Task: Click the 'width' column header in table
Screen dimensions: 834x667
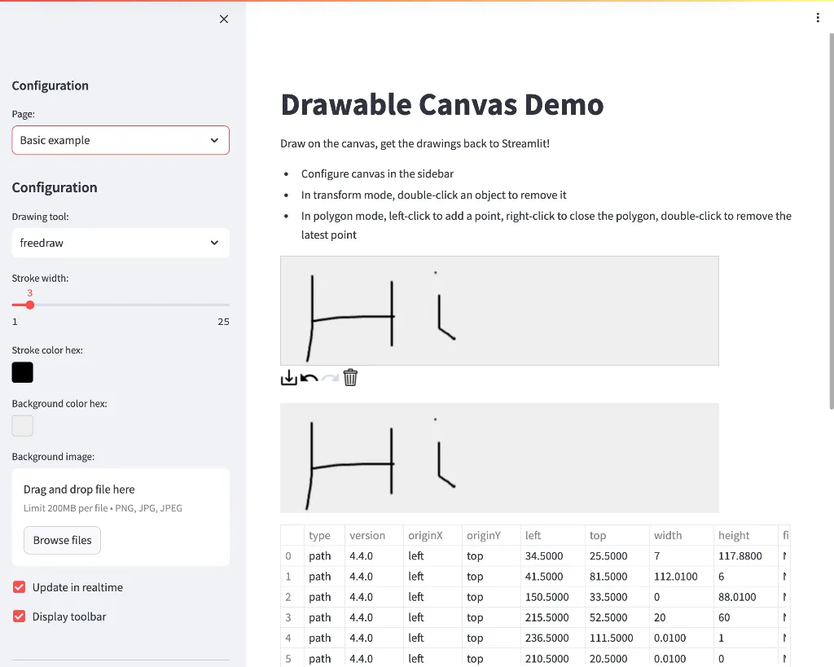Action: (x=668, y=535)
